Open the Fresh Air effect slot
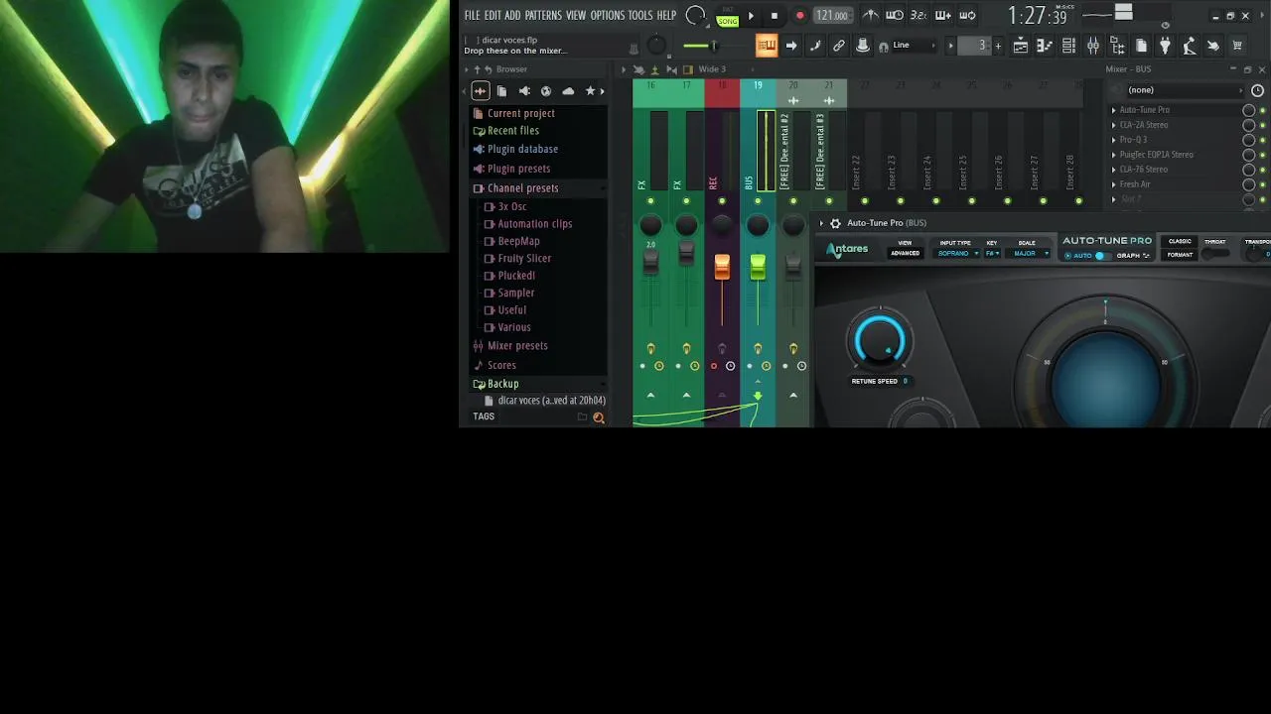This screenshot has width=1271, height=714. pyautogui.click(x=1135, y=184)
